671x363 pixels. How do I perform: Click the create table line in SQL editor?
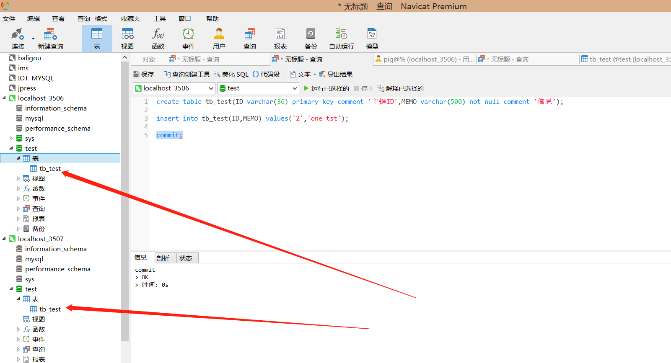point(360,101)
